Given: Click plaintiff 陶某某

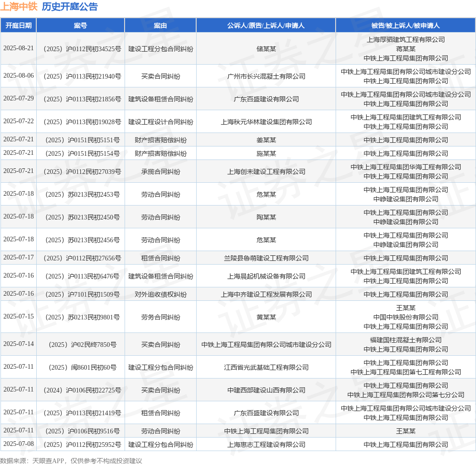Looking at the screenshot, I should click(266, 217).
